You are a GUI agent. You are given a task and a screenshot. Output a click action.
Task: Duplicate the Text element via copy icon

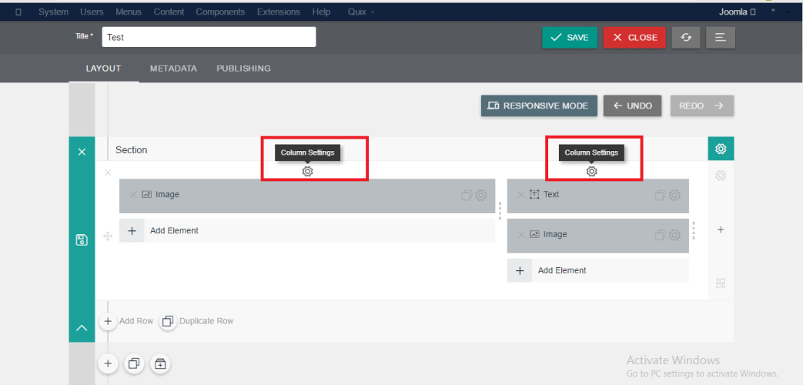(x=660, y=196)
